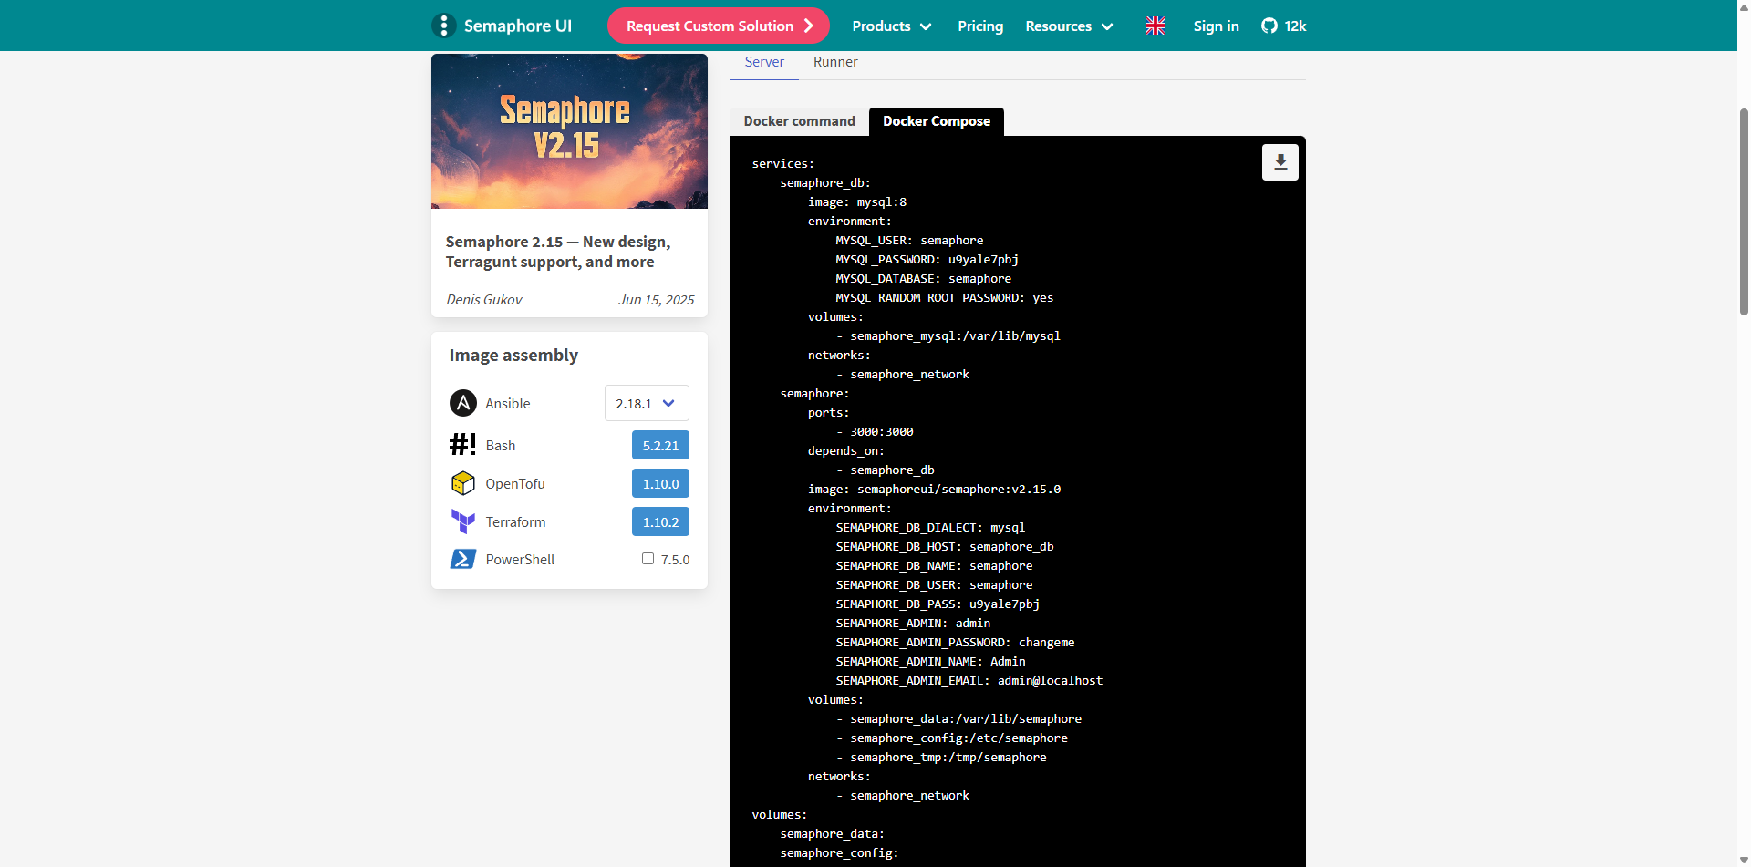
Task: Click the Bash hash-bang icon
Action: [x=462, y=445]
